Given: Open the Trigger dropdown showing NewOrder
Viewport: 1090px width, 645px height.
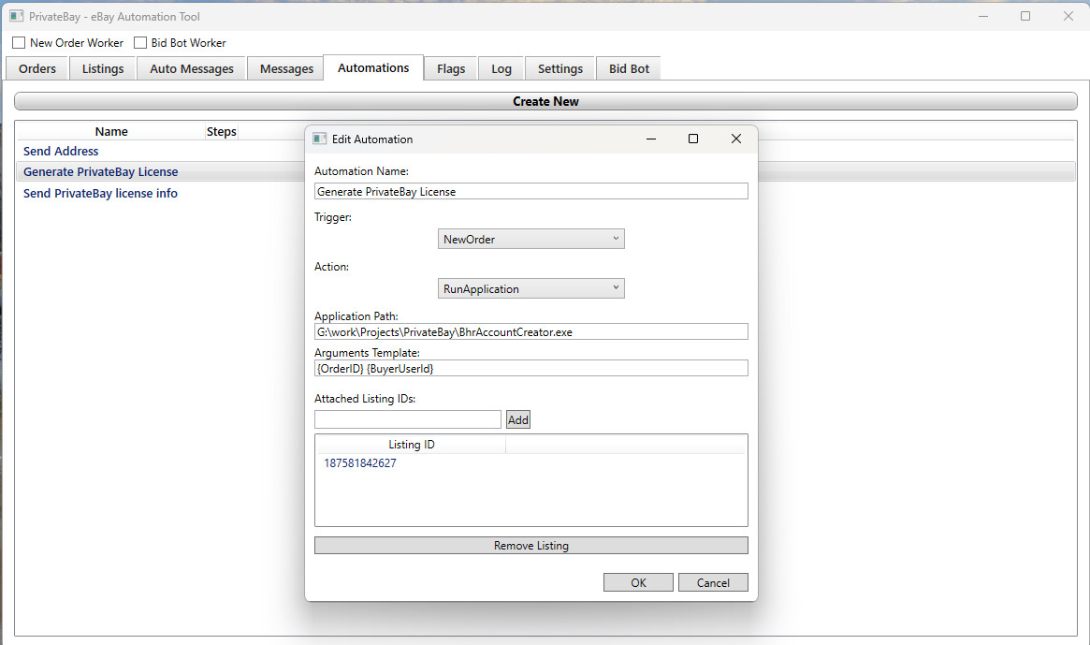Looking at the screenshot, I should click(x=530, y=239).
